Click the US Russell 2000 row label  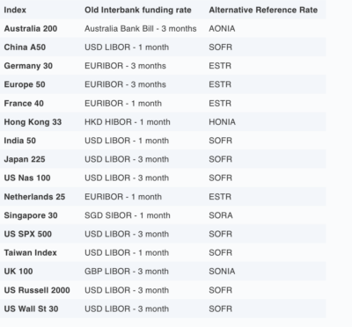(37, 290)
